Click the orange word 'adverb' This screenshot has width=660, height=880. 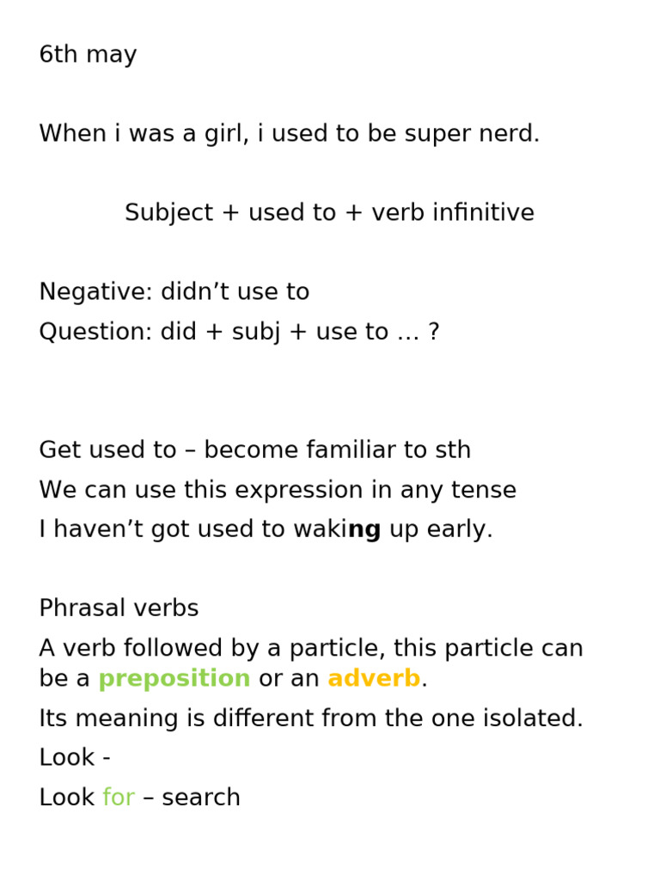click(x=375, y=679)
